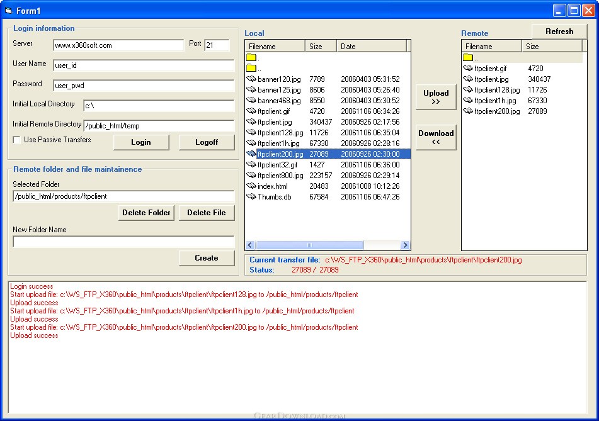The height and width of the screenshot is (421, 599).
Task: Click highlighted ftpclient200.jpg file icon in Local
Action: (x=251, y=154)
